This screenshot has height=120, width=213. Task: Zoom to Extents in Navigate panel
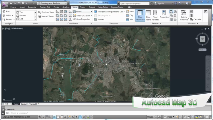8,19
